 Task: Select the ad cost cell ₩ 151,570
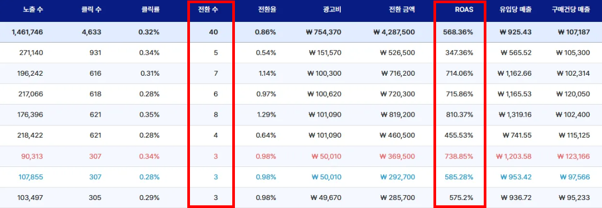[x=325, y=53]
